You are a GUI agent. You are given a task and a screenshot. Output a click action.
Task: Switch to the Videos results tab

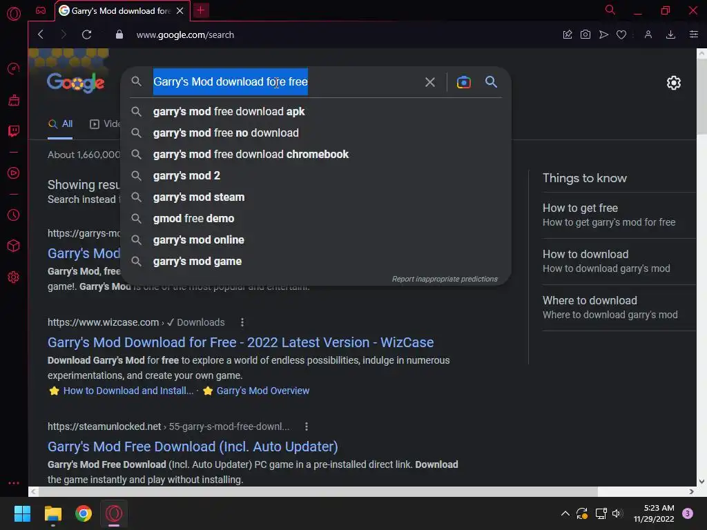pos(105,124)
